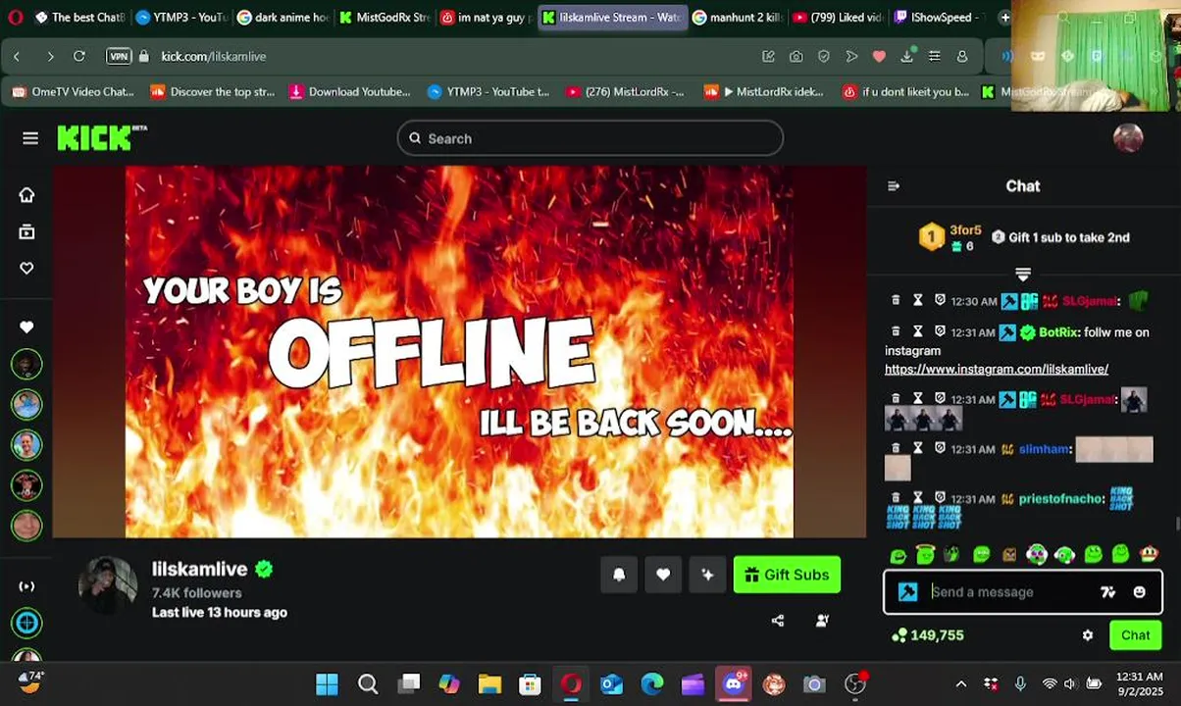The width and height of the screenshot is (1181, 706).
Task: Delete priestofnacho's message with the trash icon
Action: click(x=896, y=498)
